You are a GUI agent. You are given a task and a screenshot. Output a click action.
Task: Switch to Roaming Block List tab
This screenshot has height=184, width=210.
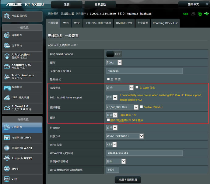click(165, 23)
